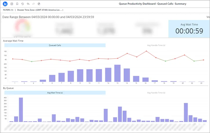
Task: Click the Summary breadcrumb in header
Action: pos(180,4)
